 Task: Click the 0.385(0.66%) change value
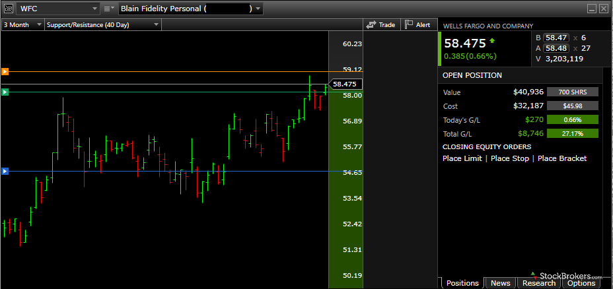click(470, 56)
